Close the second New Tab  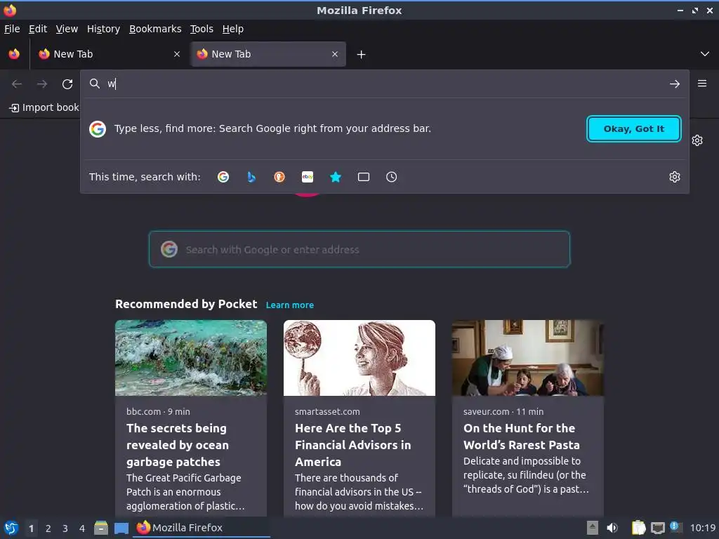click(335, 54)
